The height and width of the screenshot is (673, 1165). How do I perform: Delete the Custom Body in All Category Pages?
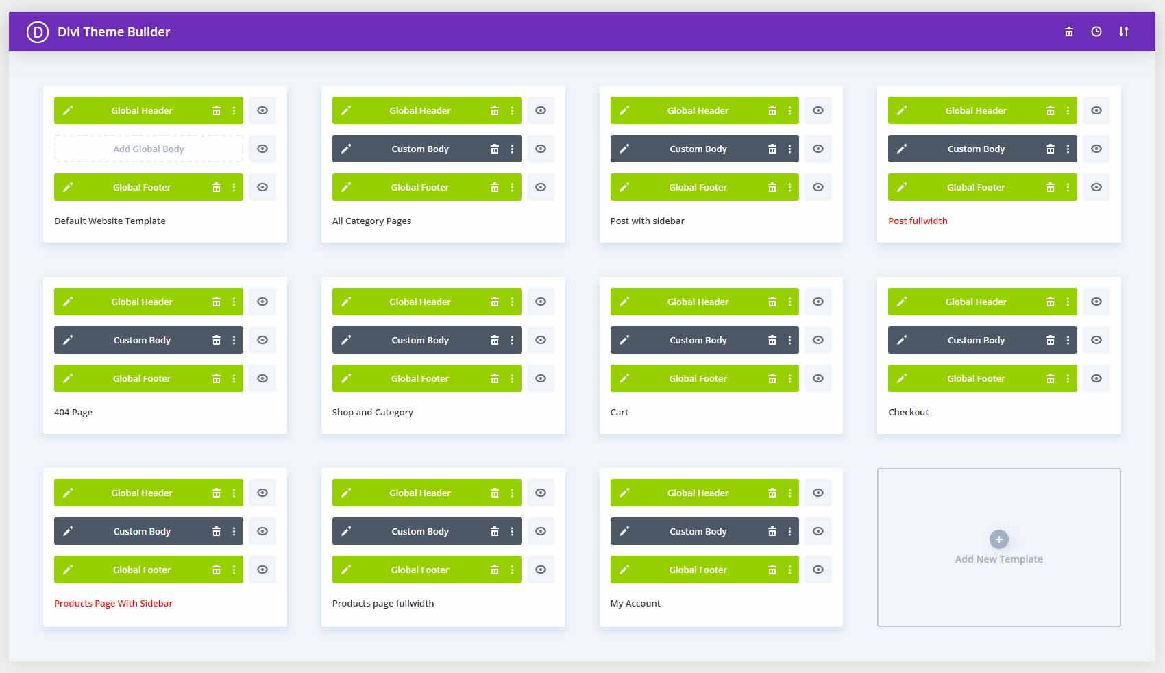coord(495,149)
